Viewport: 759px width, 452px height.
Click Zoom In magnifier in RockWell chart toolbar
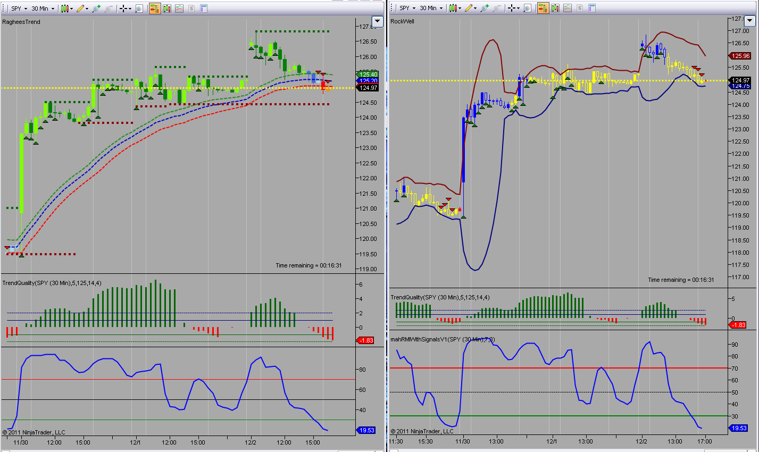pos(485,8)
